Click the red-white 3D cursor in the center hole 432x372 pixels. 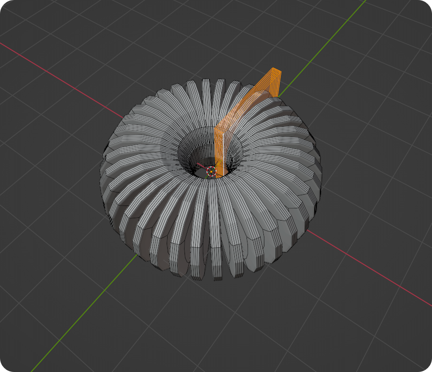211,171
